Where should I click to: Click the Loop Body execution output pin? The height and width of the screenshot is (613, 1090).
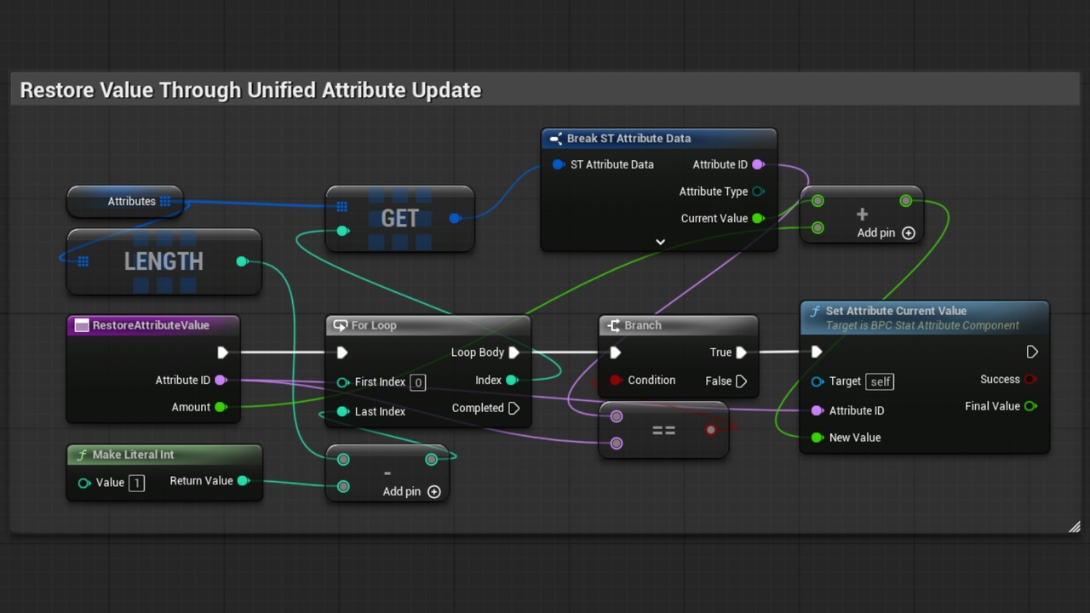(x=514, y=352)
